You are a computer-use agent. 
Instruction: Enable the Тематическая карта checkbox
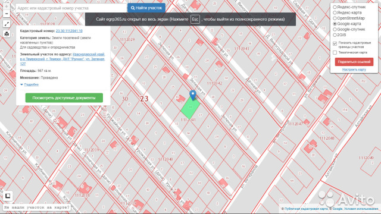335,52
